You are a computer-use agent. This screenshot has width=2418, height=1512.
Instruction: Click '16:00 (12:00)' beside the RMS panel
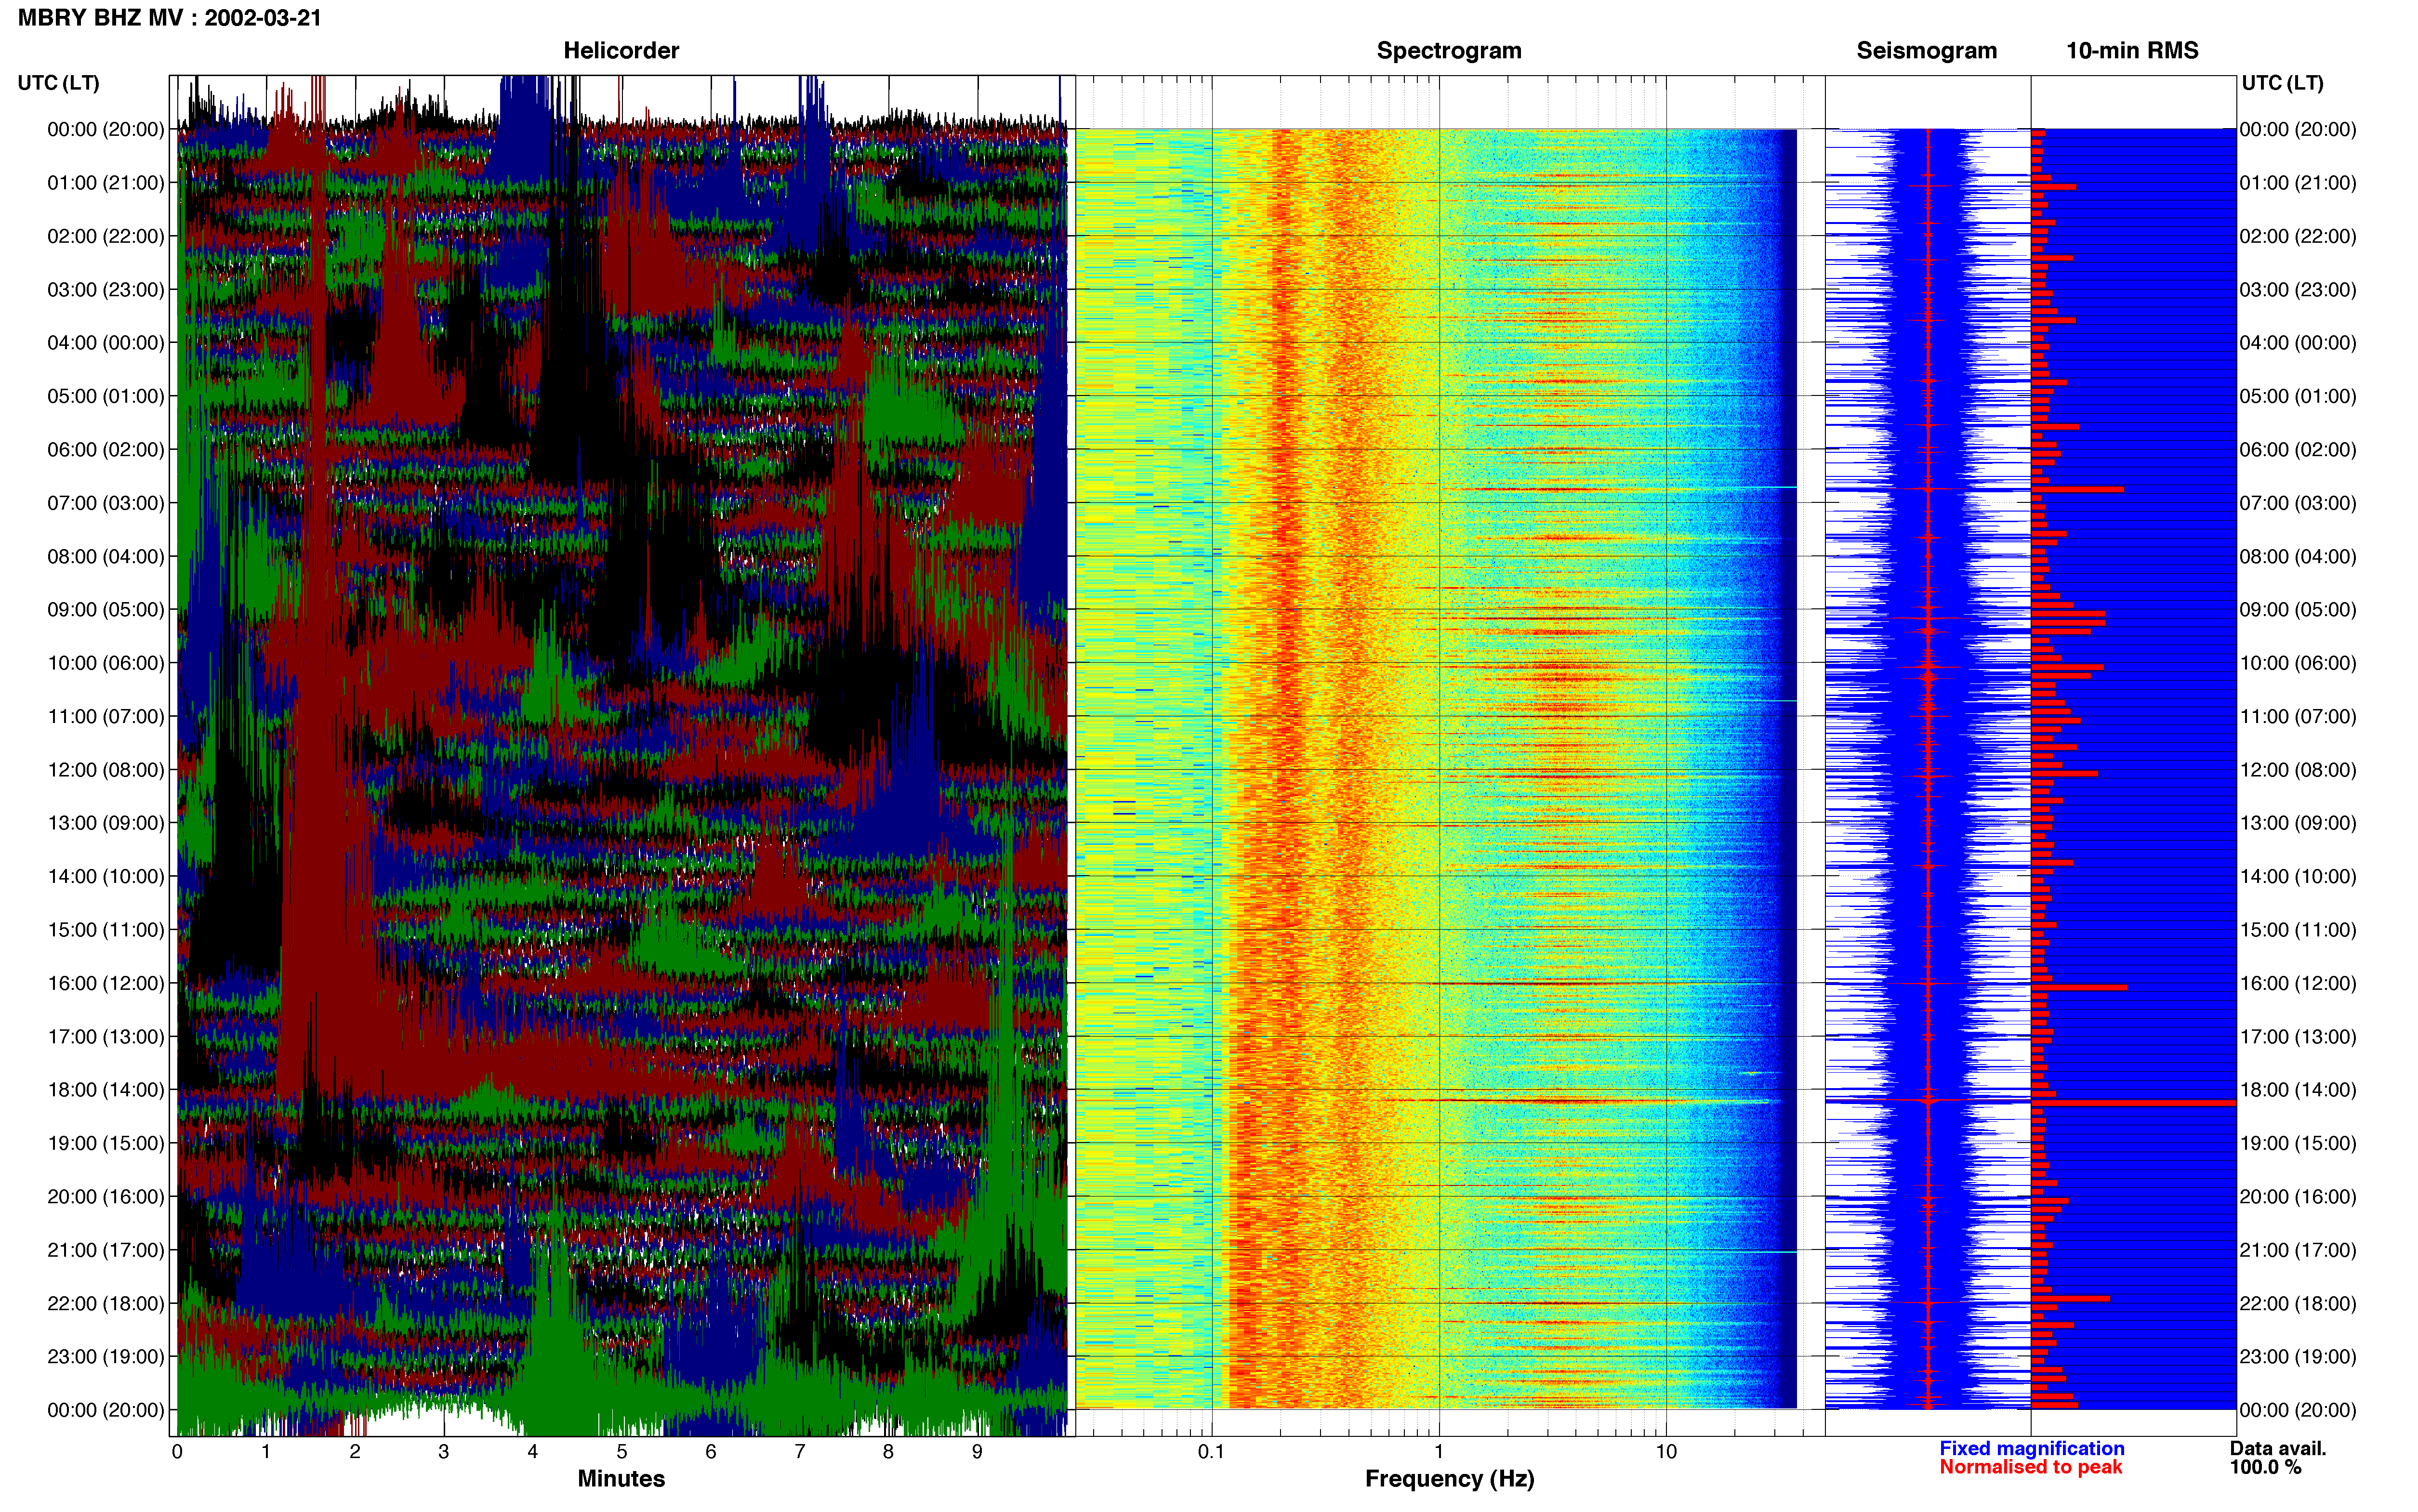pos(2298,983)
